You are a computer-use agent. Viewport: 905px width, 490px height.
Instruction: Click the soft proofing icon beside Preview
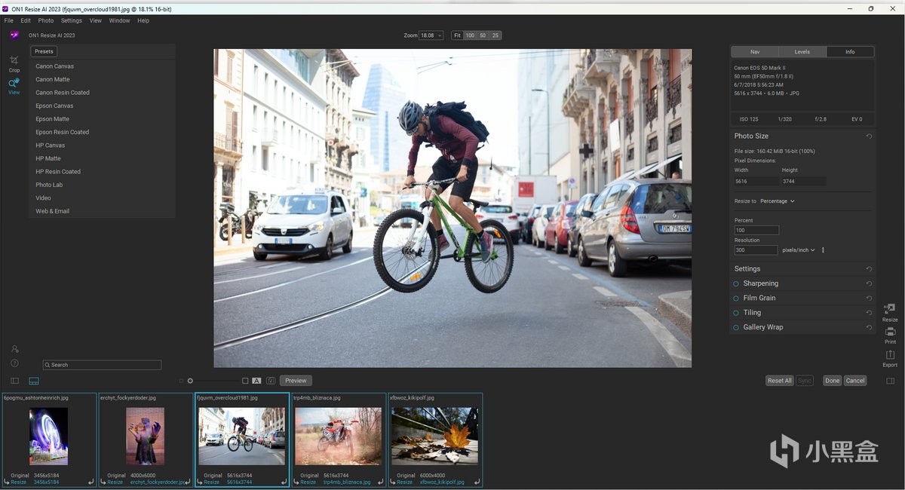click(x=271, y=381)
